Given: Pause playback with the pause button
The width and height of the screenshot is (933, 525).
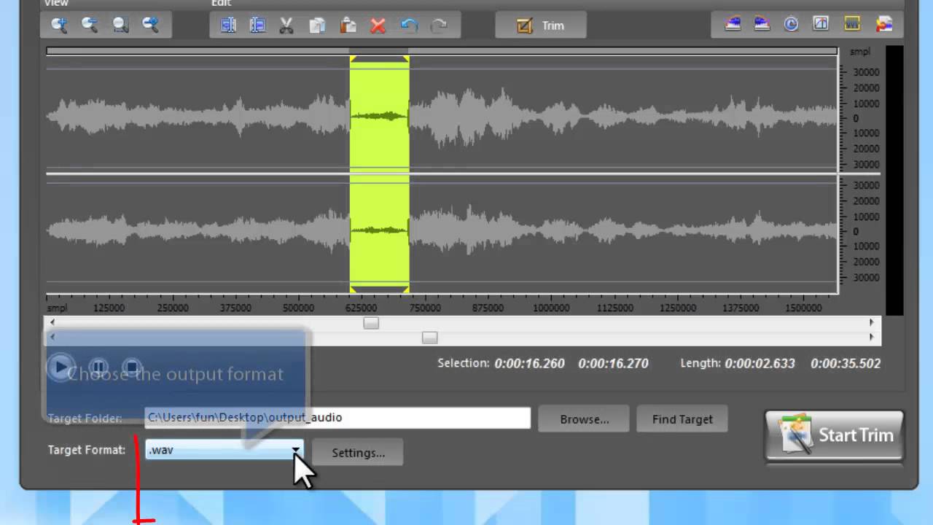Looking at the screenshot, I should tap(98, 367).
